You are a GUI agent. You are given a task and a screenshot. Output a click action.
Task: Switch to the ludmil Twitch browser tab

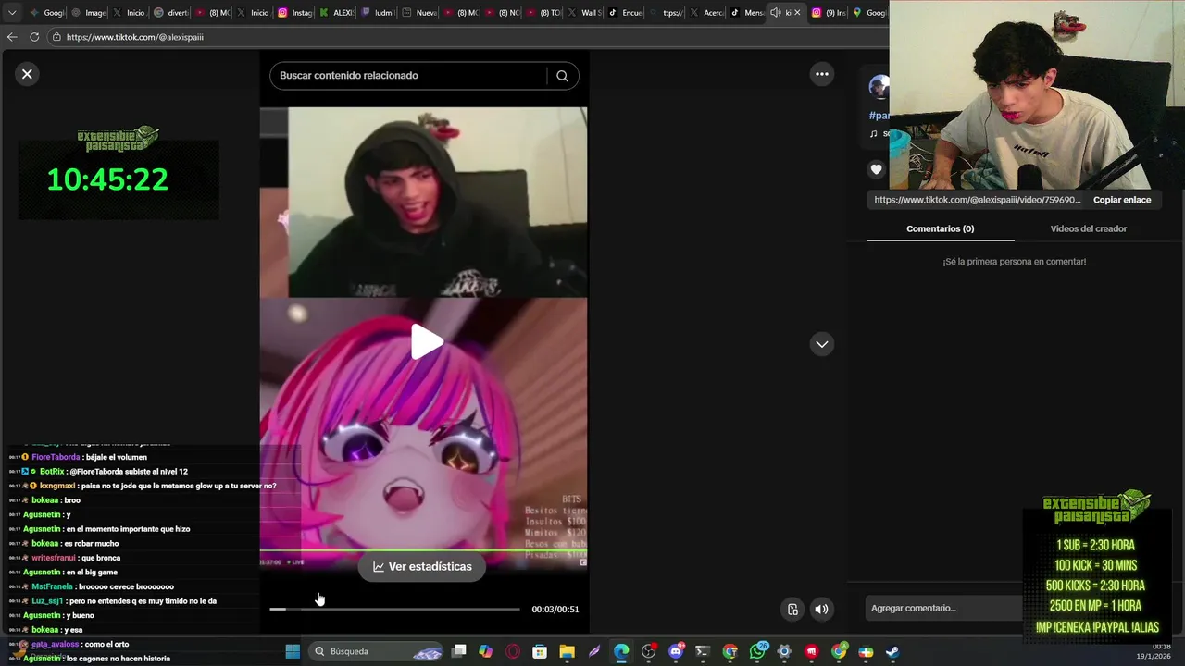click(379, 13)
